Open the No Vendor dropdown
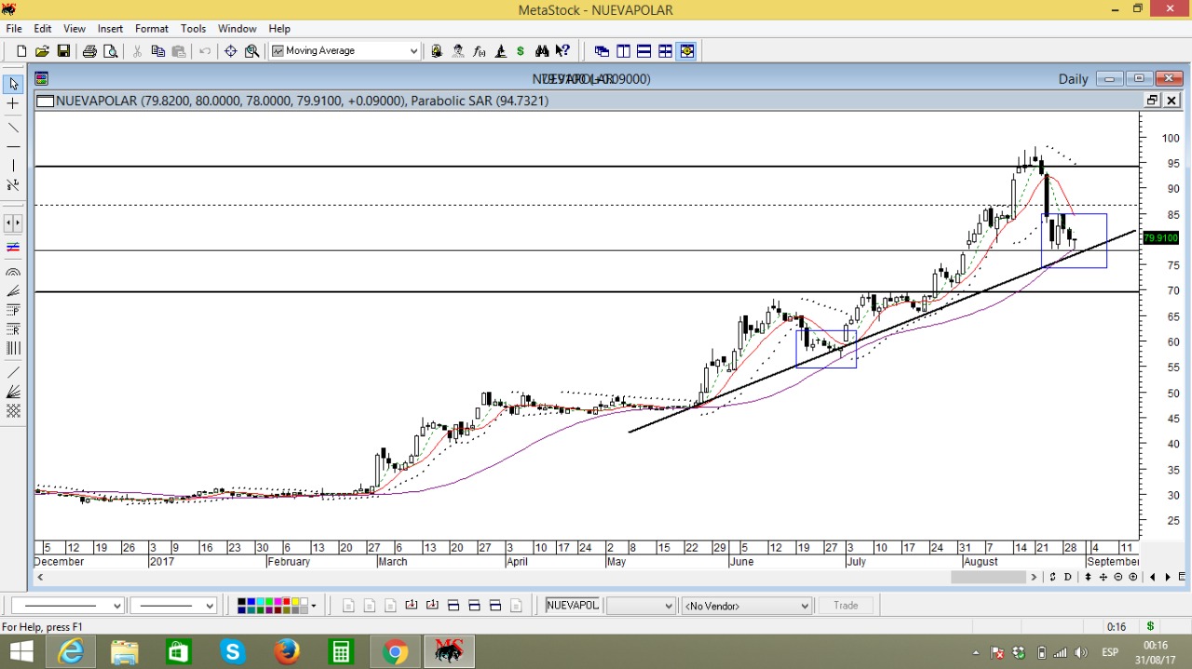Viewport: 1192px width, 669px height. click(805, 606)
